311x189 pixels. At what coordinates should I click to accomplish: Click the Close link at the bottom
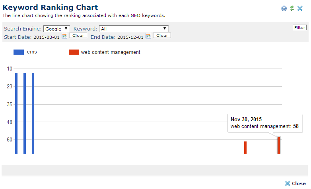295,183
